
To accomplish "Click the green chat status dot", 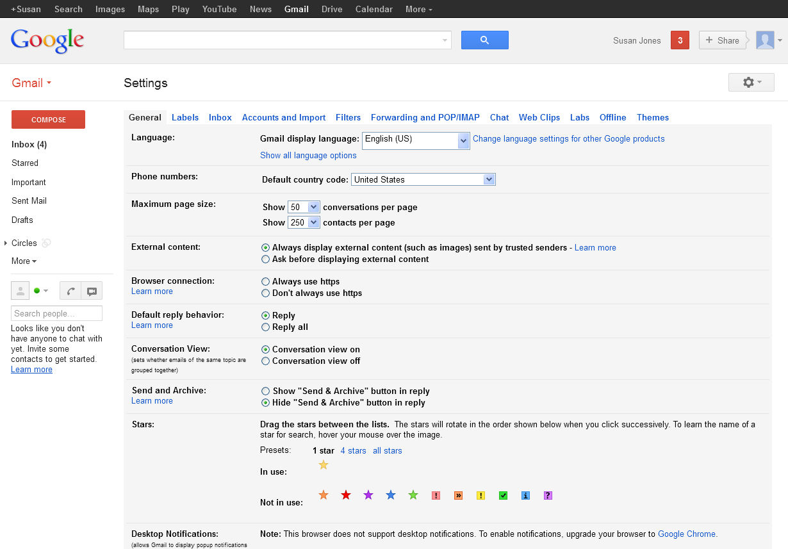I will coord(37,291).
